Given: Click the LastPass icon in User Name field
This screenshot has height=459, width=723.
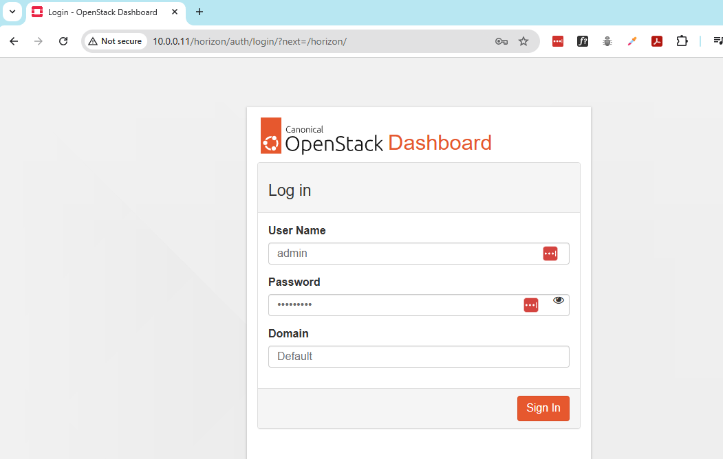Looking at the screenshot, I should point(550,254).
